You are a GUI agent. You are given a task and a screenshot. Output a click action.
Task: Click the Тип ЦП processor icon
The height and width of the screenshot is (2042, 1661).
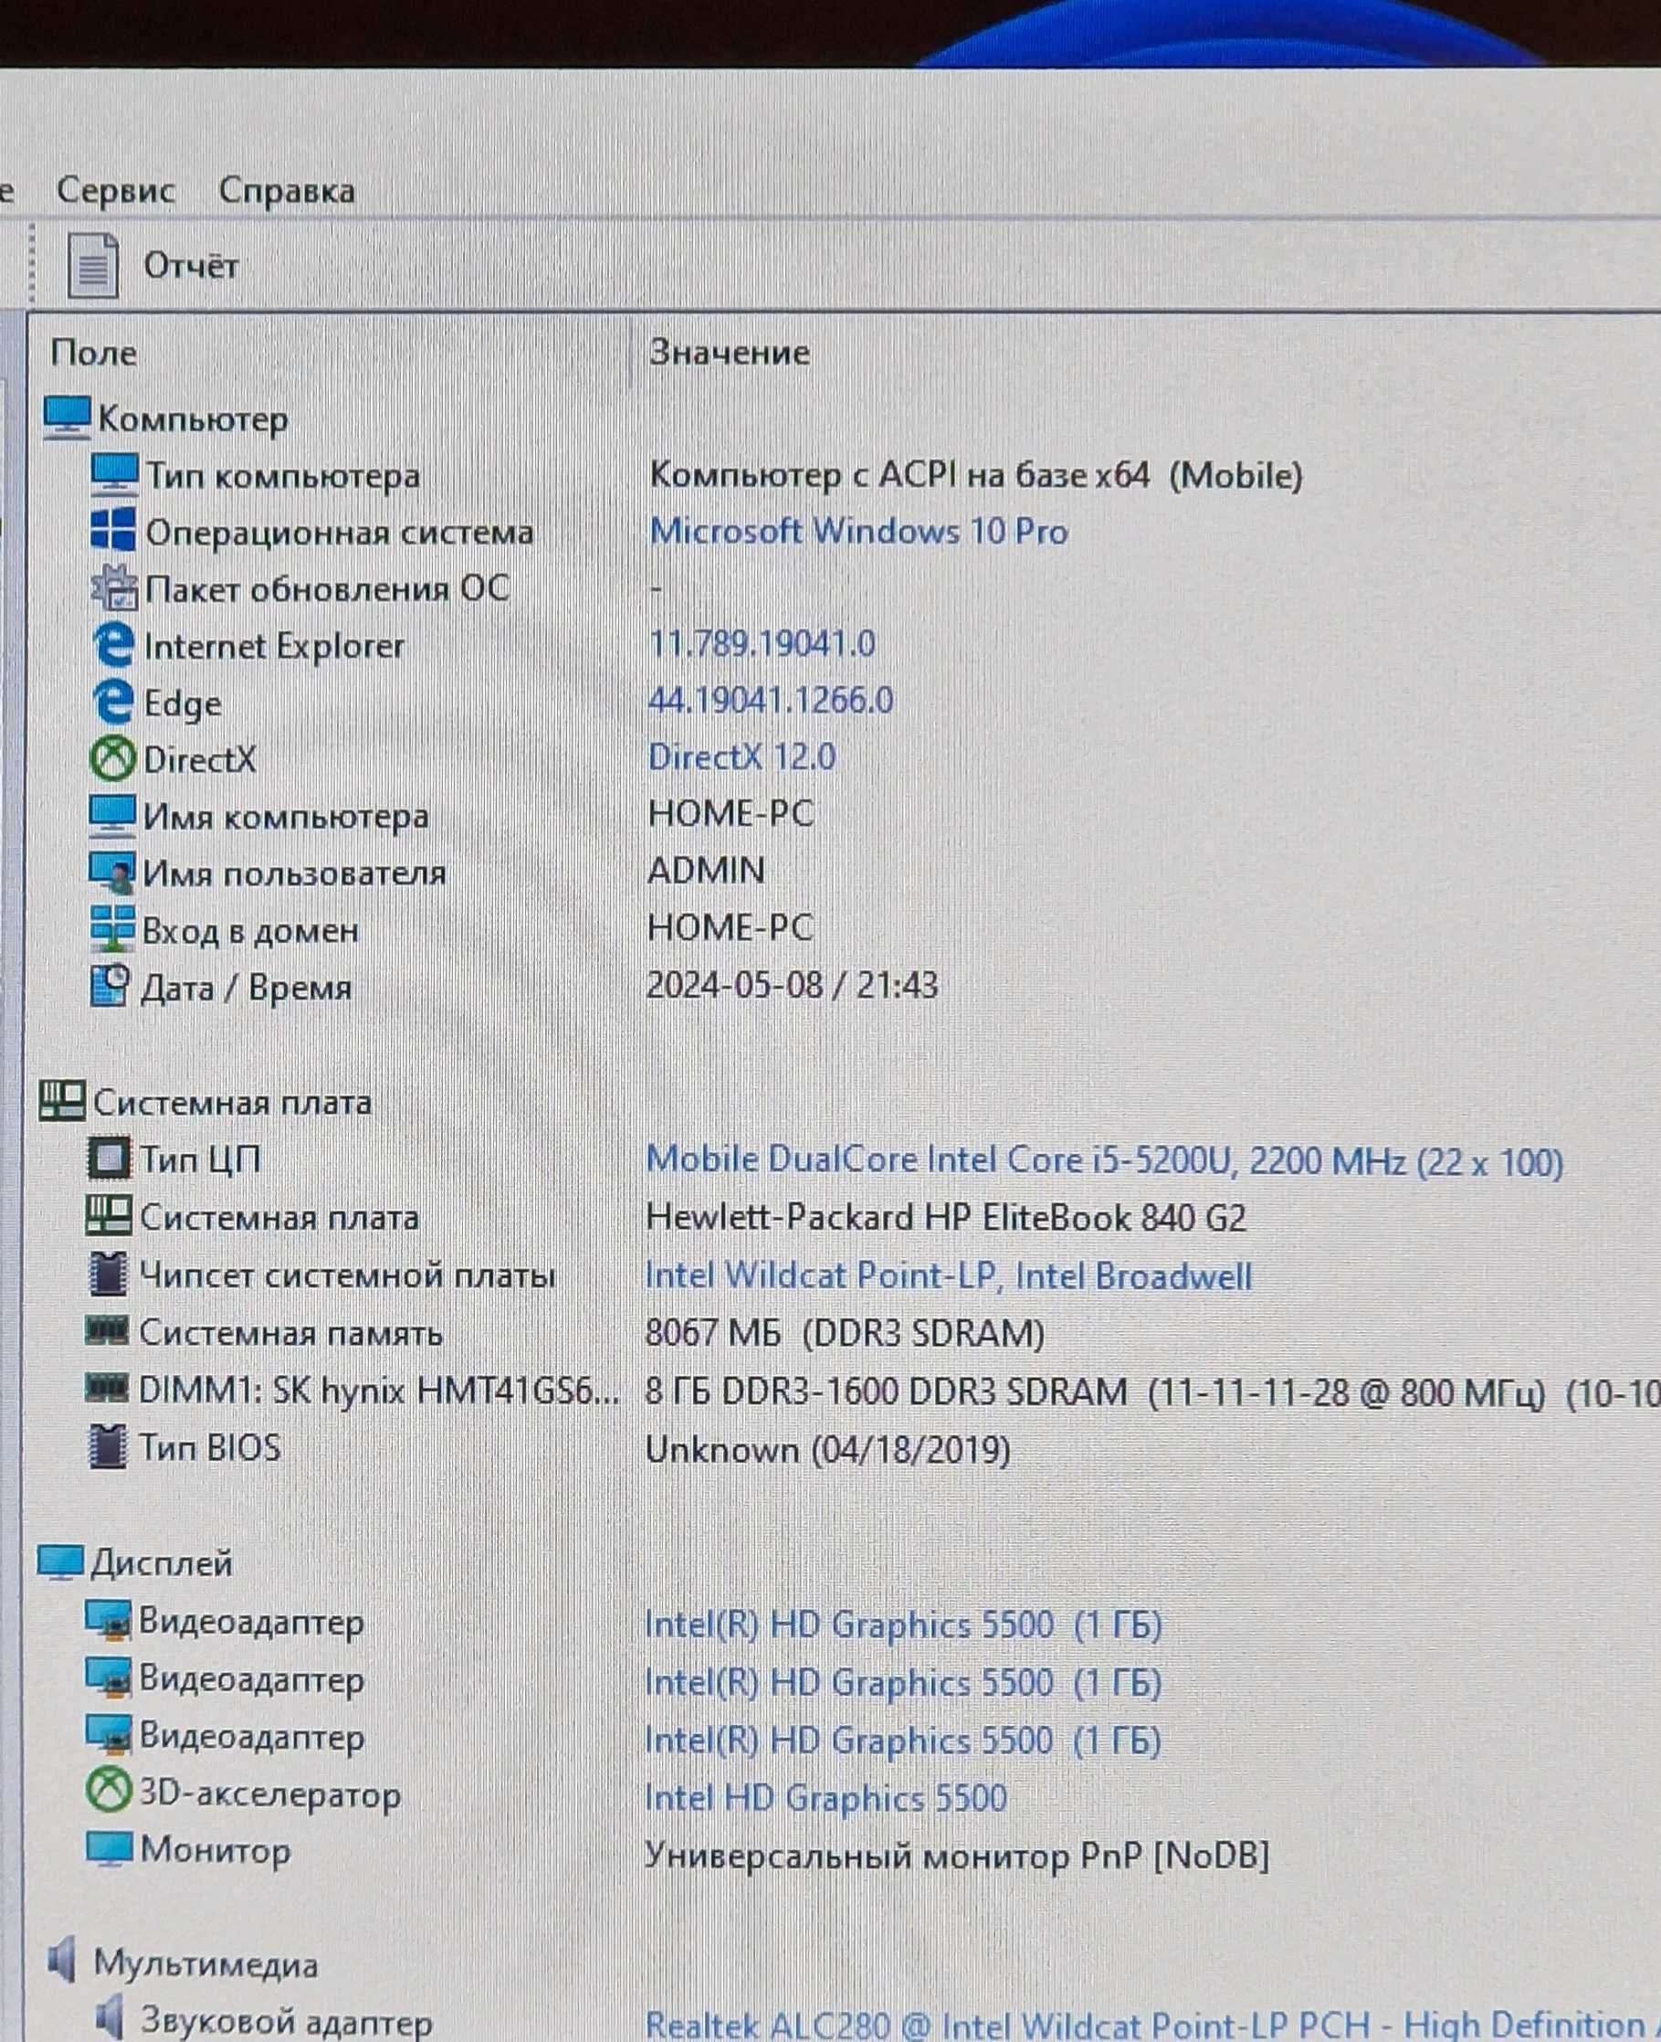coord(108,1159)
